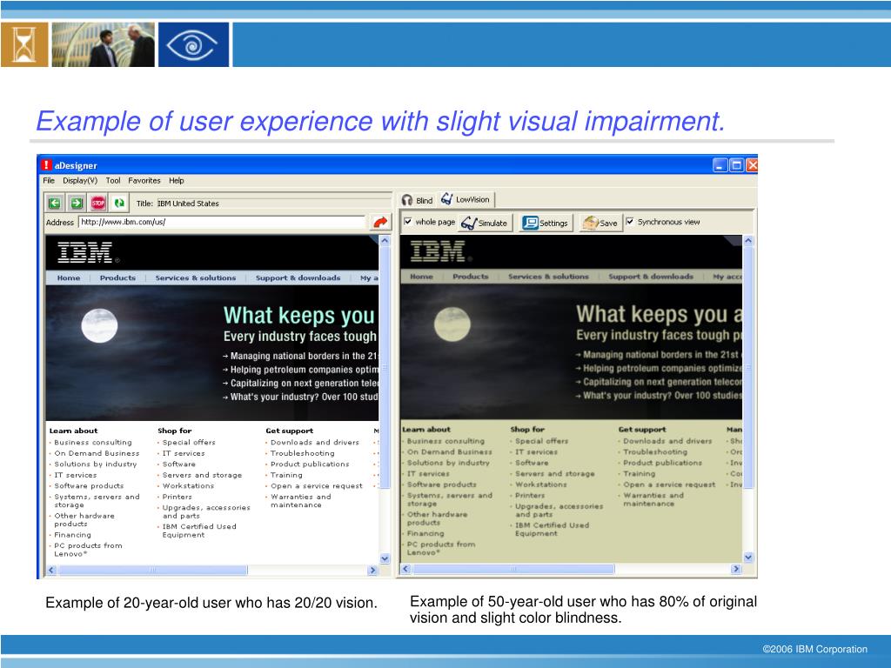The height and width of the screenshot is (668, 891).
Task: Click "Servers and storage" link in the left pane
Action: point(202,475)
